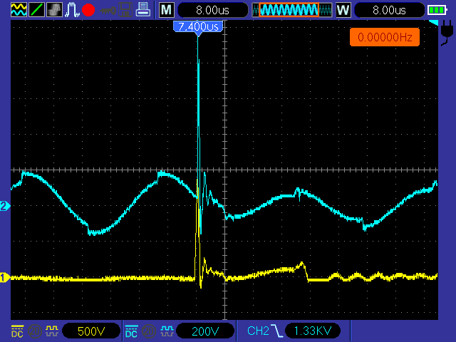Click the key lock icon

click(108, 10)
